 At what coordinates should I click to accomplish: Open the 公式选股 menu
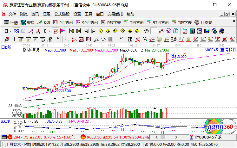coord(62,14)
